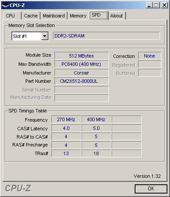Click the RAS# Precharge label
The width and height of the screenshot is (170, 197).
30,145
